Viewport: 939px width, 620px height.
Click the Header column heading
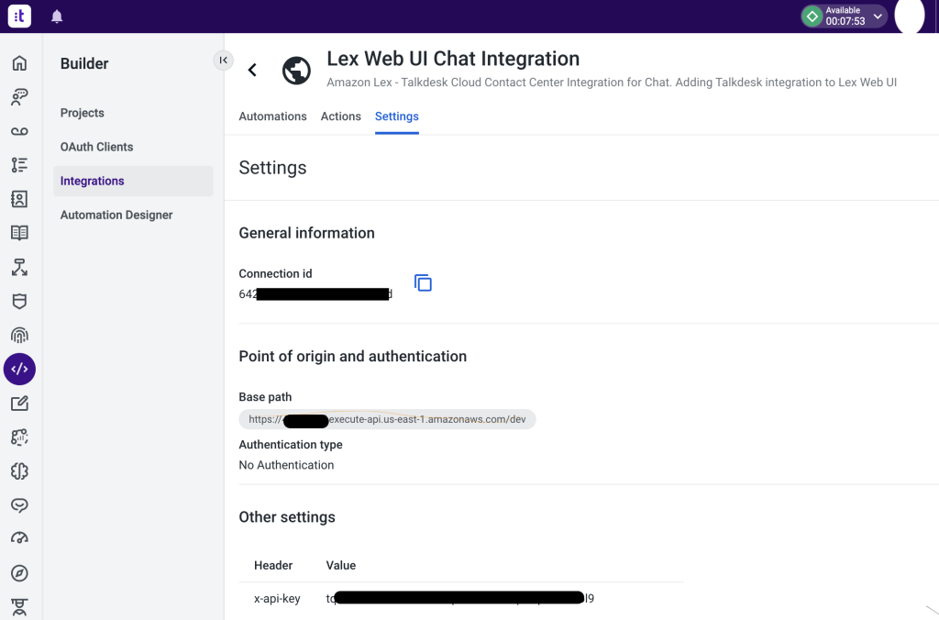click(x=273, y=566)
